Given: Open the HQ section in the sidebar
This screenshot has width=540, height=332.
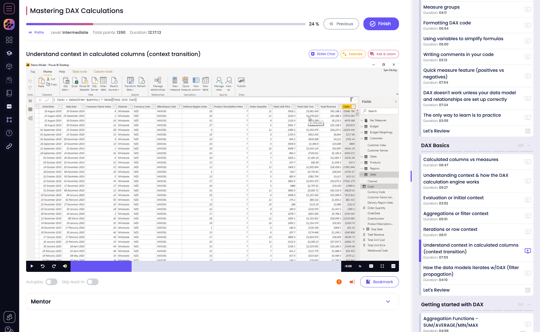Looking at the screenshot, I should [9, 106].
